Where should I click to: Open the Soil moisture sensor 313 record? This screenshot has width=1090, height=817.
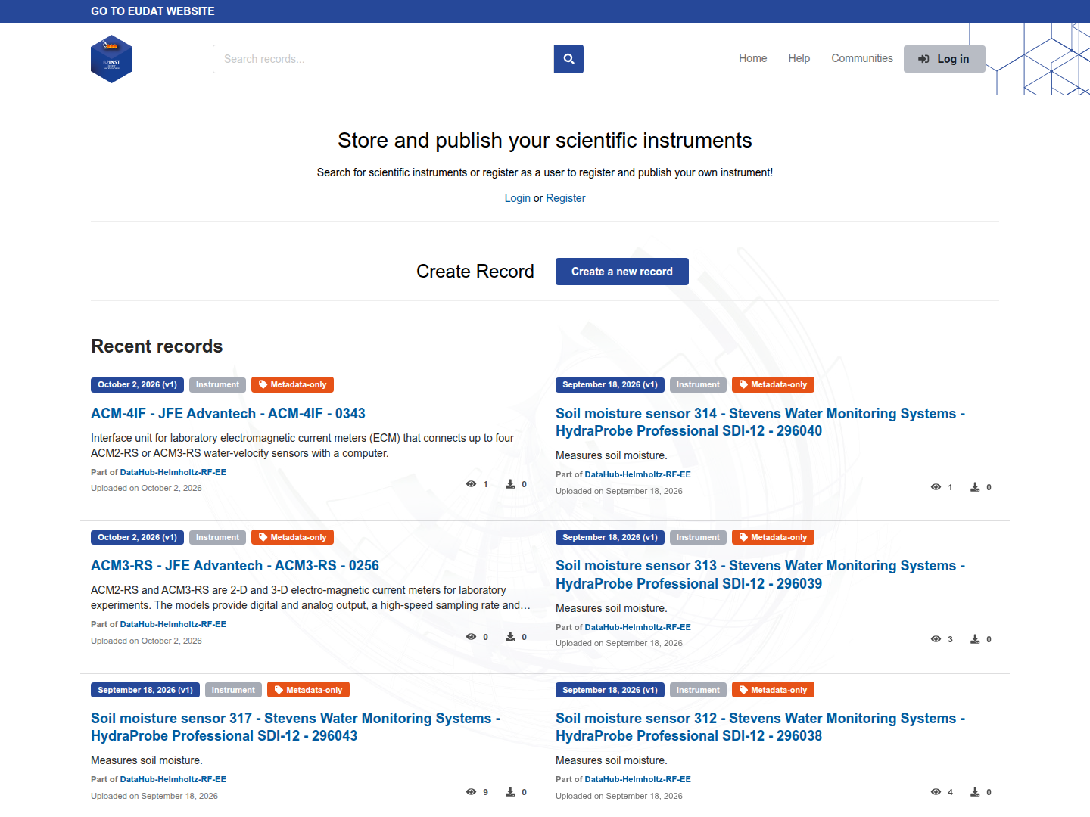point(760,575)
